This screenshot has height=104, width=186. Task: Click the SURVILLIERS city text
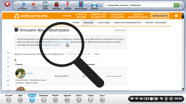click(x=61, y=76)
